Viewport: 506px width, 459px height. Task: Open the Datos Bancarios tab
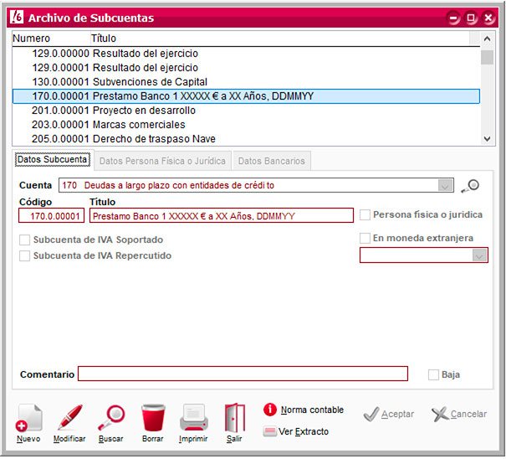(271, 161)
